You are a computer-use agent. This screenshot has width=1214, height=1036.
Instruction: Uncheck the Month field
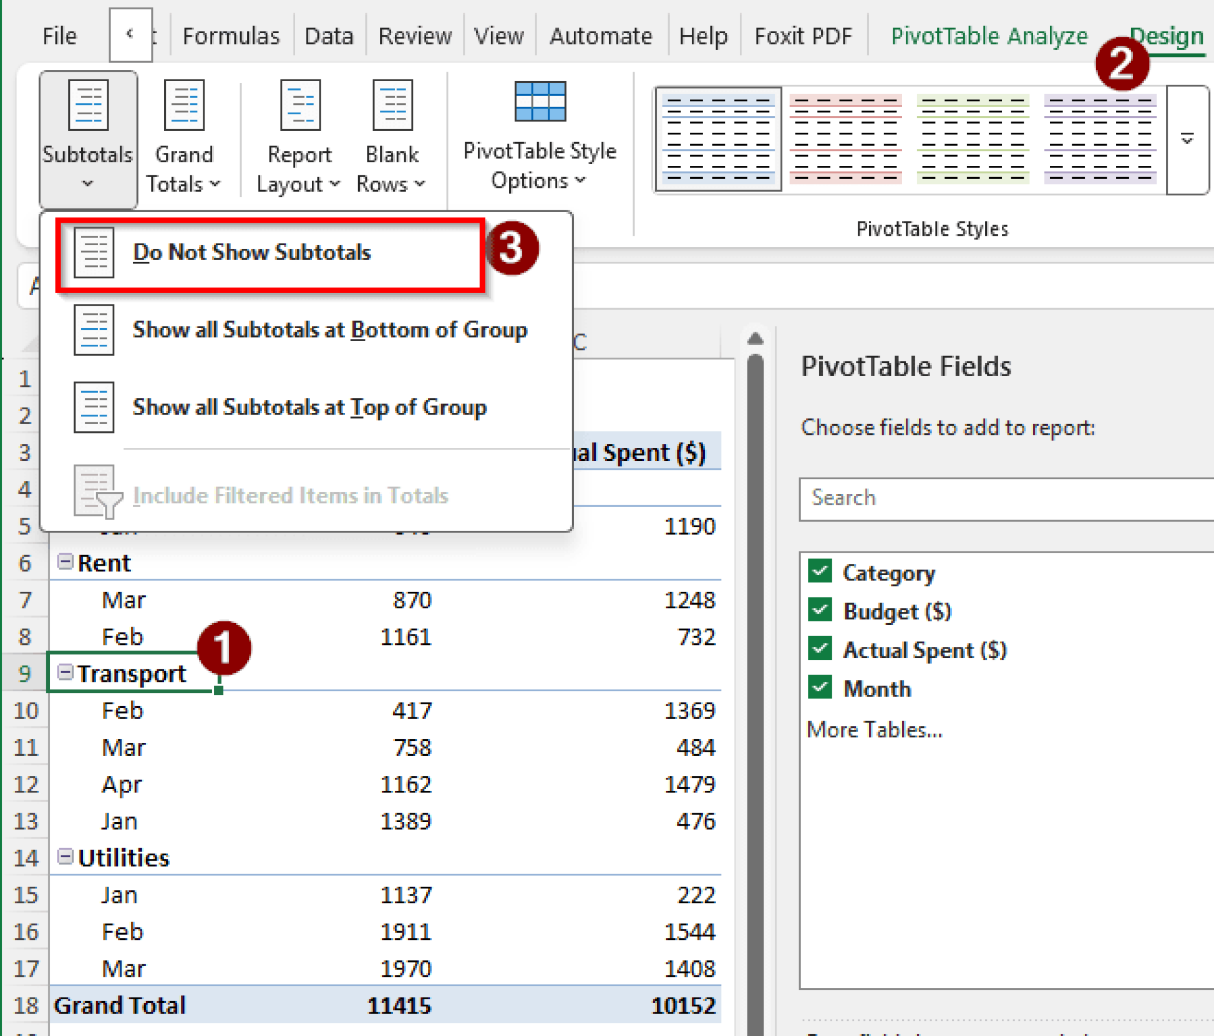tap(821, 688)
